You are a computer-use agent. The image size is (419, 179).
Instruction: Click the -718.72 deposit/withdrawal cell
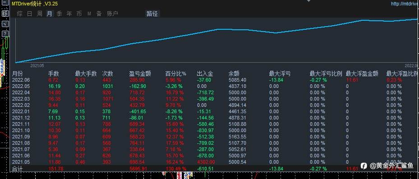(205, 92)
